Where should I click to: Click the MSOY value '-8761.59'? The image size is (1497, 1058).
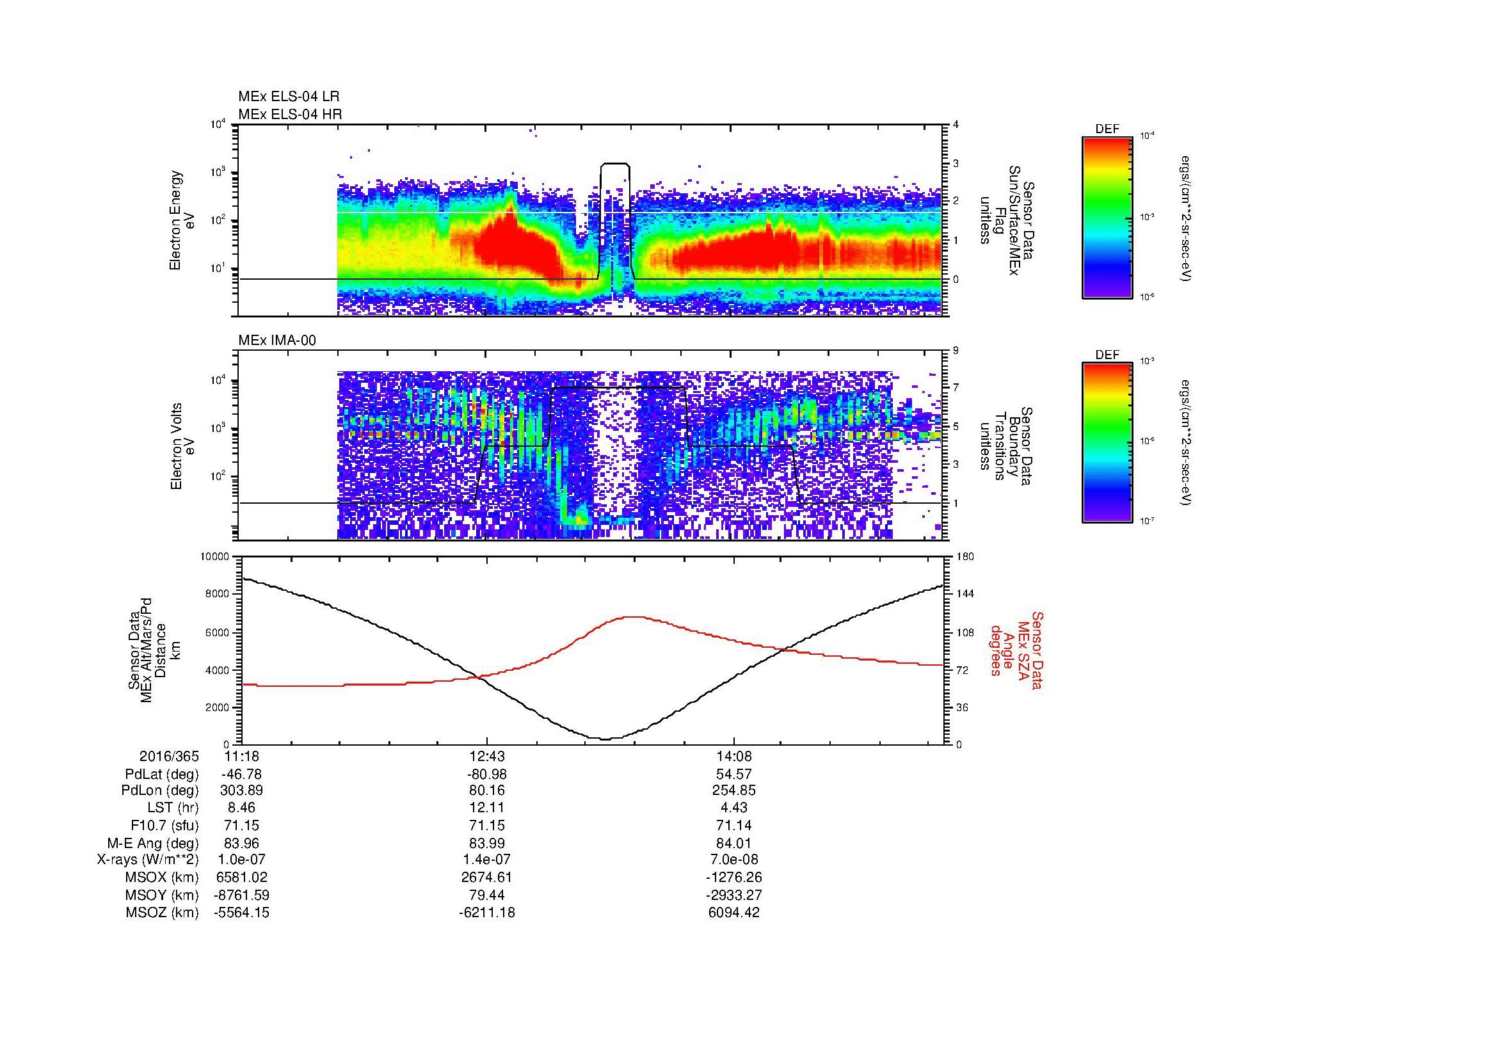(x=241, y=895)
